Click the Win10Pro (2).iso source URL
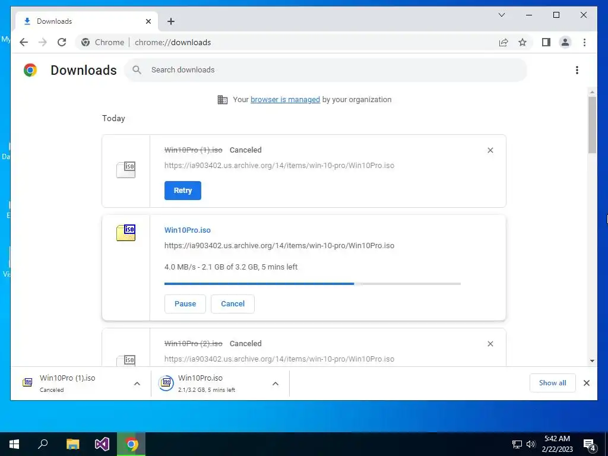The width and height of the screenshot is (608, 456). tap(279, 359)
